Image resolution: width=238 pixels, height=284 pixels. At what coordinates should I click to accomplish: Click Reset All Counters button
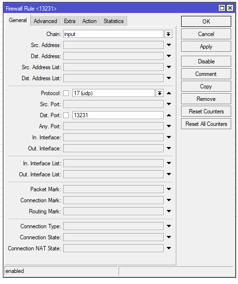(x=206, y=124)
